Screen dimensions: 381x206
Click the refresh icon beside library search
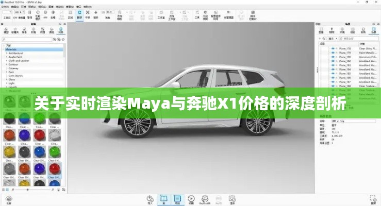63,39
